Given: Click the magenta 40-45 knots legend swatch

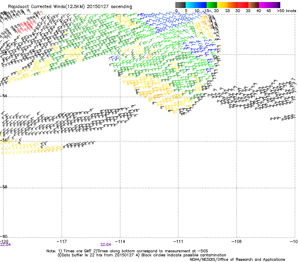Looking at the screenshot, I should 264,5.
